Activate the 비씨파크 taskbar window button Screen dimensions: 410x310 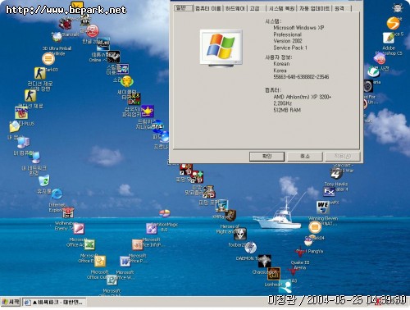tap(54, 303)
